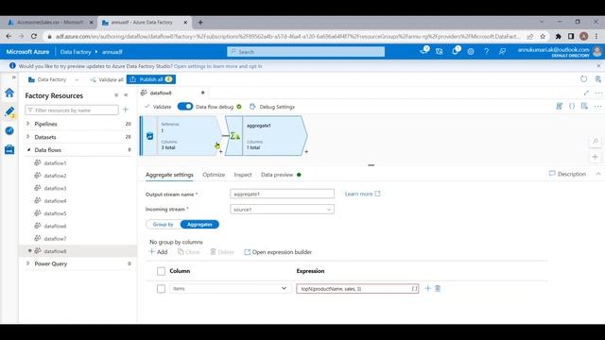Add an aggregate column row with plus icon
Image resolution: width=605 pixels, height=340 pixels.
[427, 288]
